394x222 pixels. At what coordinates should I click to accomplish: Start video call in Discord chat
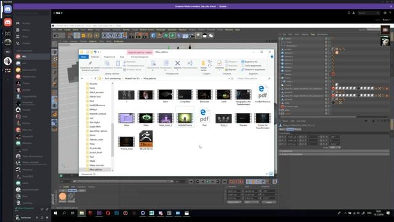(385, 30)
